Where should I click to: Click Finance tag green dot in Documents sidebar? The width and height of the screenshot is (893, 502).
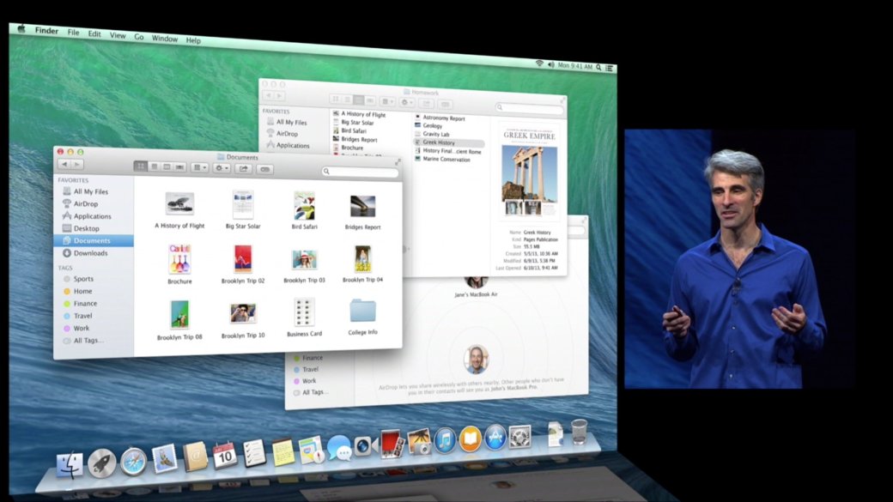pyautogui.click(x=67, y=304)
